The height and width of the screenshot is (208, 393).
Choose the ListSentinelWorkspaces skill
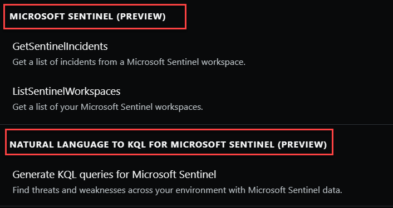pyautogui.click(x=66, y=92)
